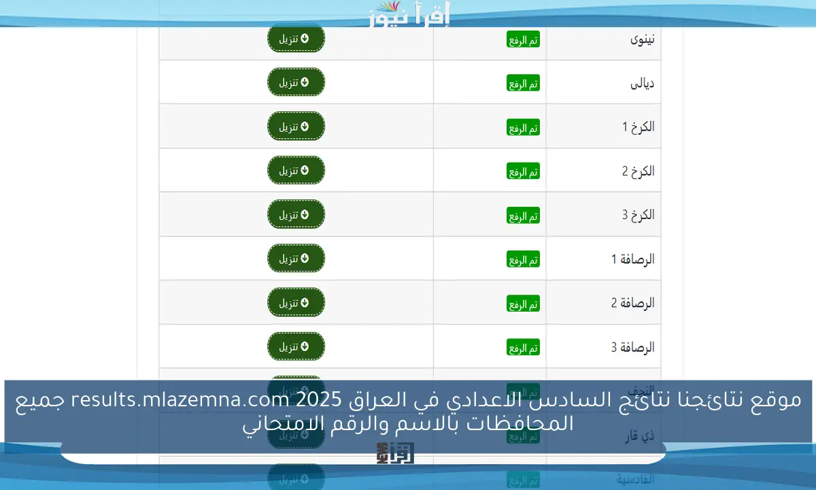Click the تم الرفع badge in ديالى row
This screenshot has width=816, height=490.
(x=524, y=83)
